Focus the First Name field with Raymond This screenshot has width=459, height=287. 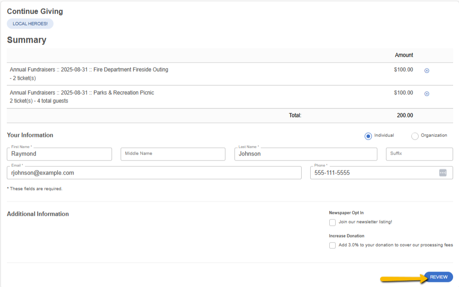click(x=59, y=154)
